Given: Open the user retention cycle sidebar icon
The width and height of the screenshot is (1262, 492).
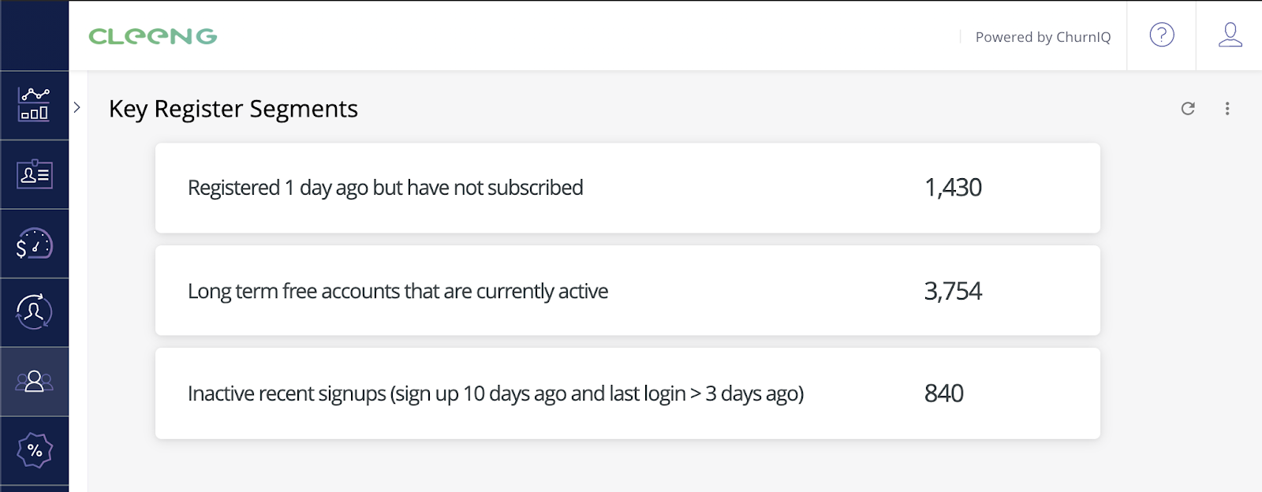Looking at the screenshot, I should click(x=34, y=312).
